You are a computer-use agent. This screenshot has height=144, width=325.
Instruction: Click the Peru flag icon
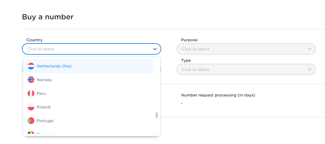(31, 93)
